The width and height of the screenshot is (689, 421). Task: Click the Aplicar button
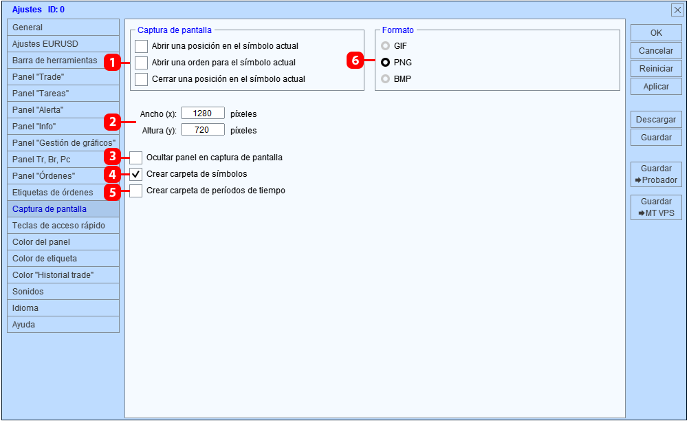pos(656,87)
